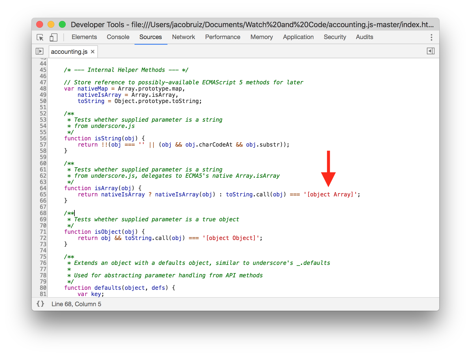The image size is (471, 356).
Task: Click the '[object Object]' string literal
Action: [x=231, y=238]
